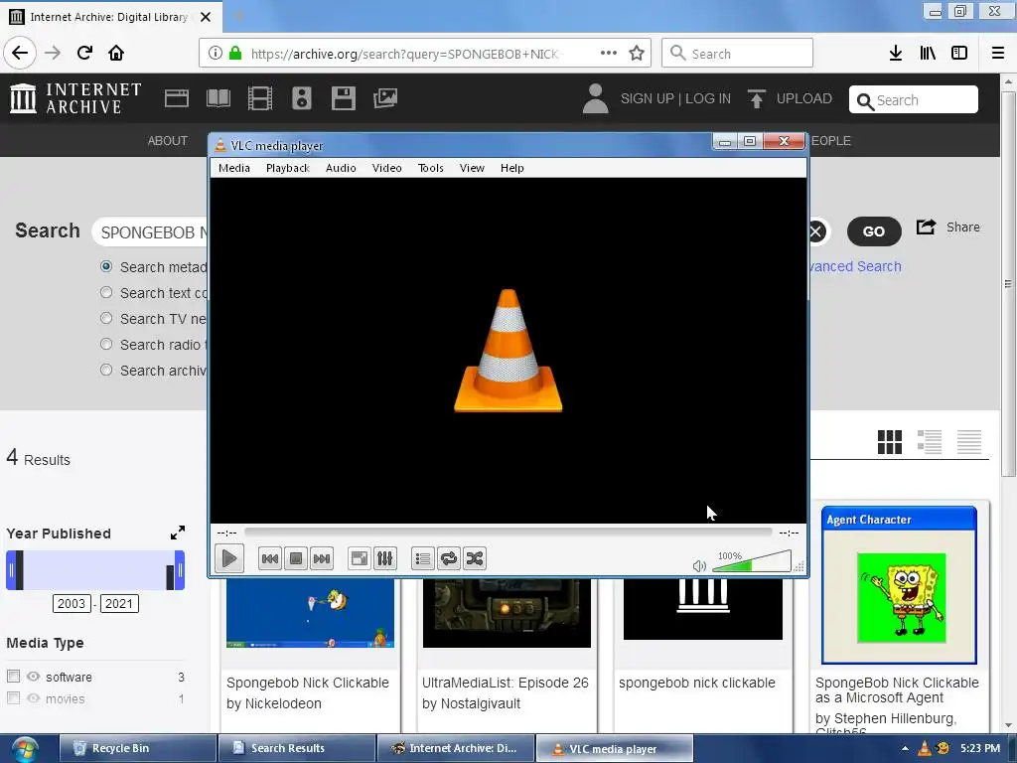Click Recycle Bin taskbar button
Image resolution: width=1017 pixels, height=763 pixels.
(x=137, y=749)
